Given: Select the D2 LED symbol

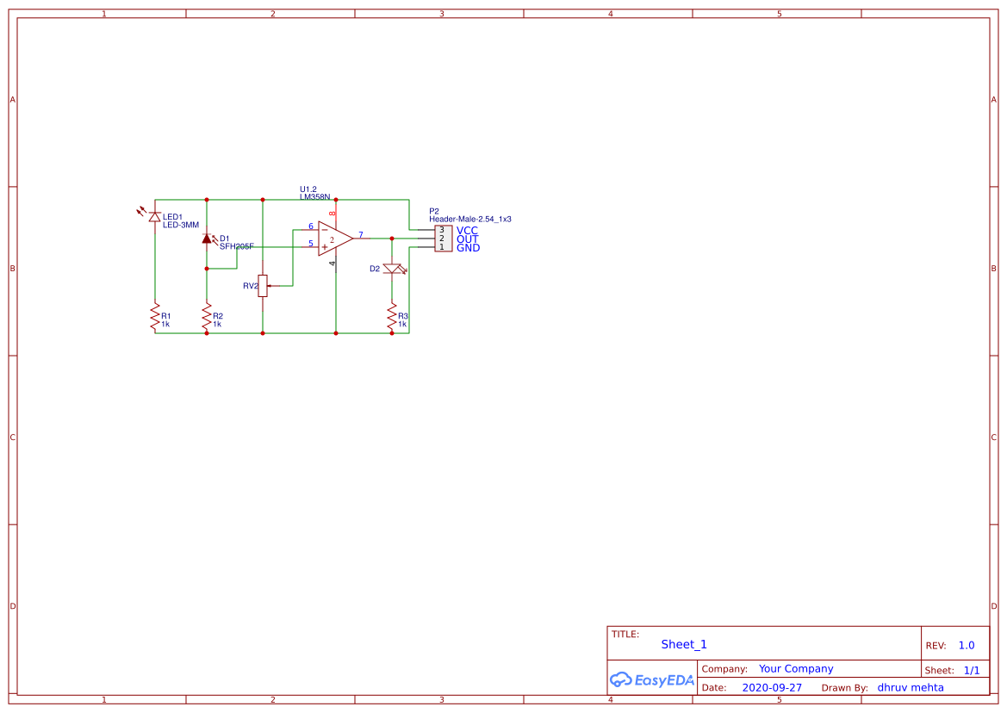Looking at the screenshot, I should tap(393, 269).
